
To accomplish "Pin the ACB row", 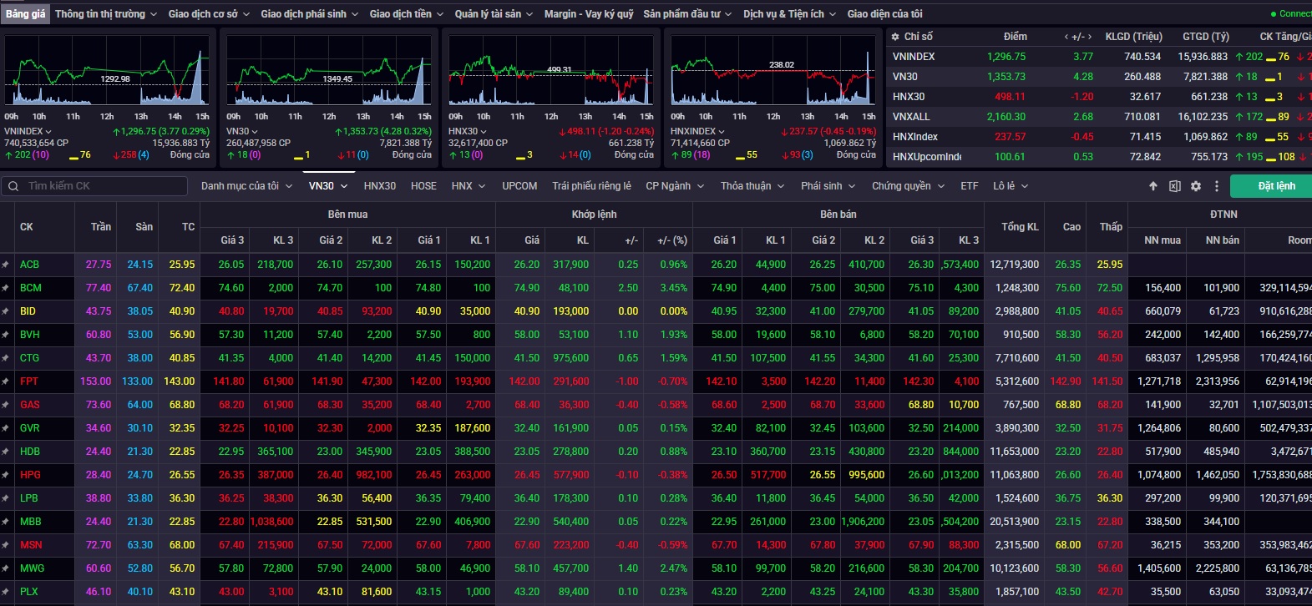I will pyautogui.click(x=6, y=265).
